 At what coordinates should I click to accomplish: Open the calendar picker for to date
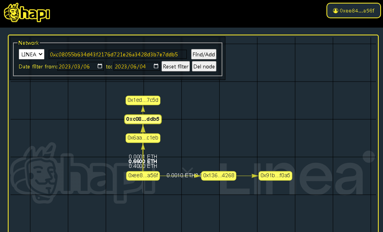coord(156,66)
